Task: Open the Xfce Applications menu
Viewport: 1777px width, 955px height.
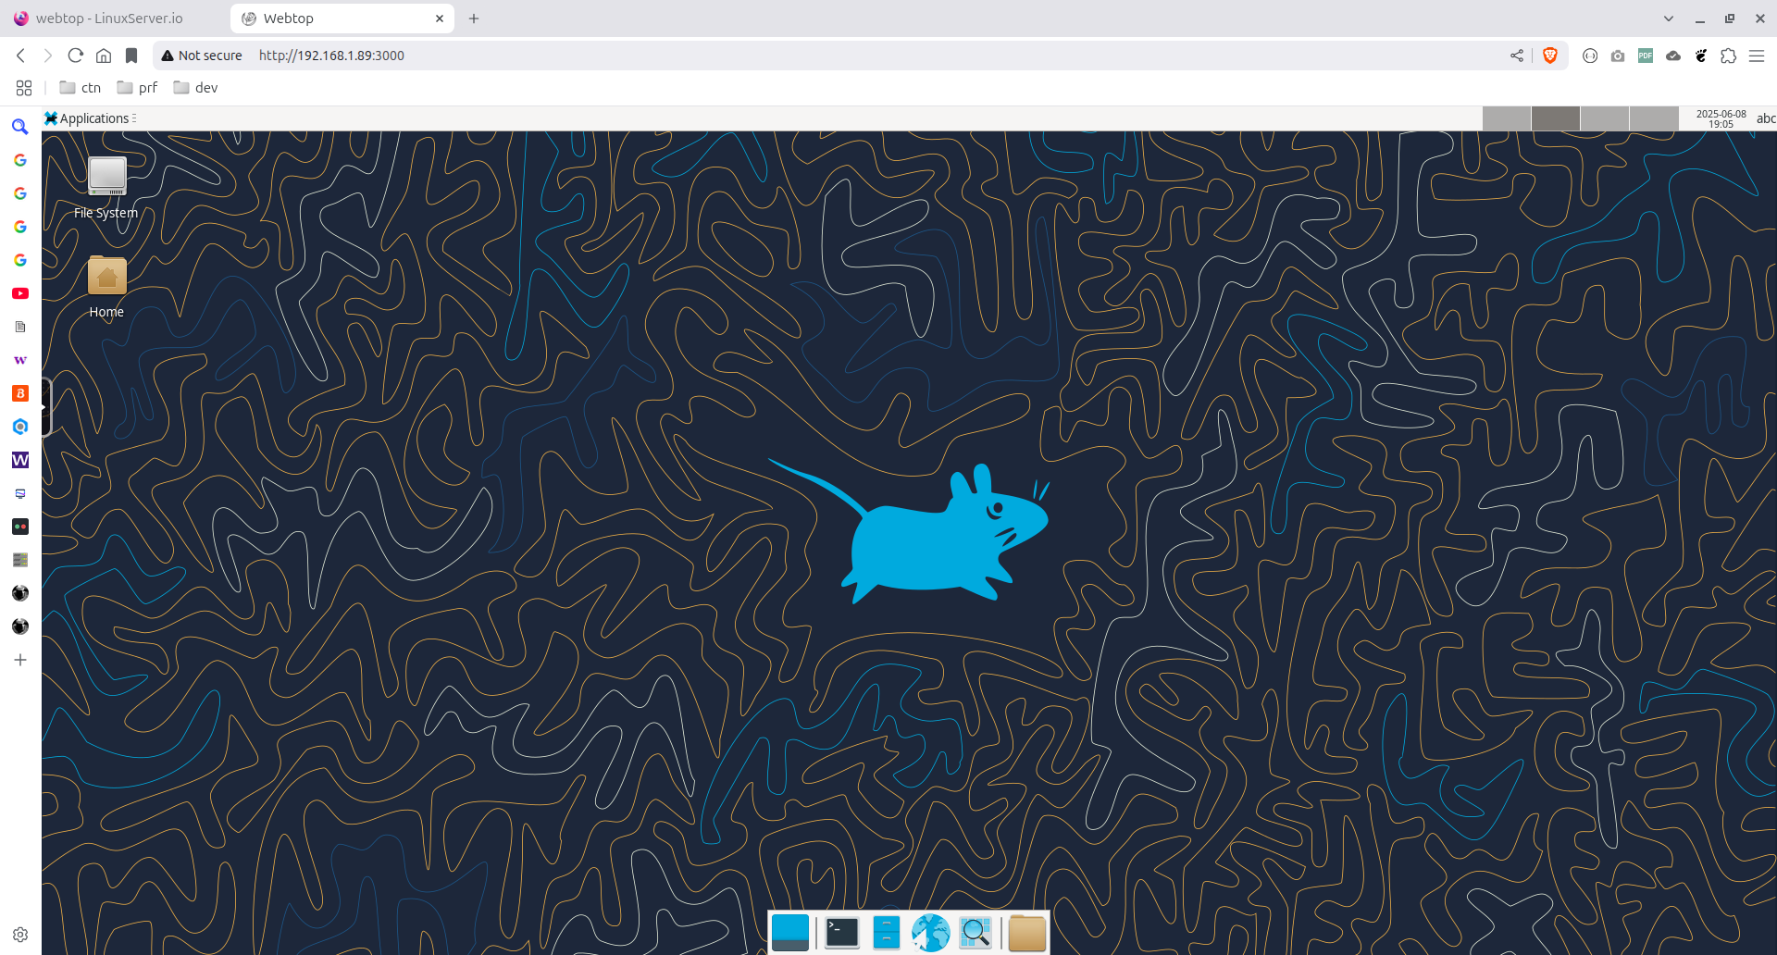Action: click(x=90, y=118)
